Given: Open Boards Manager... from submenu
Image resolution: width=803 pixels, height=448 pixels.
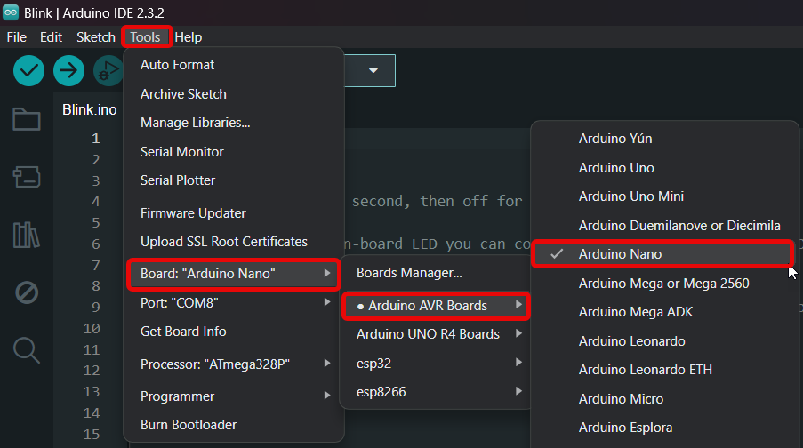Looking at the screenshot, I should click(x=436, y=274).
